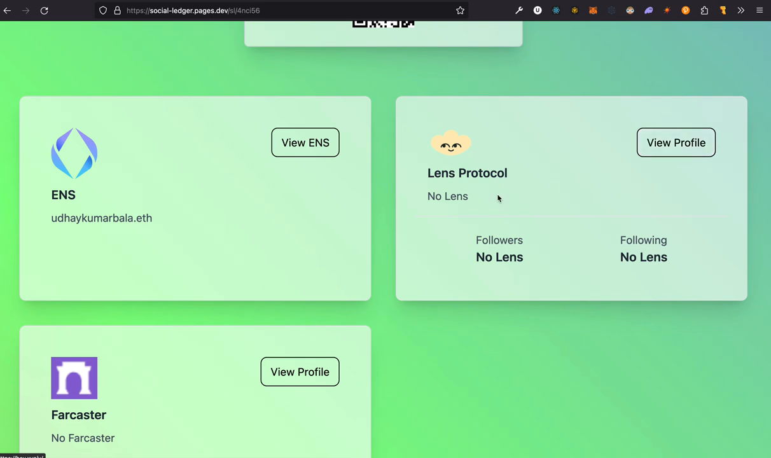The image size is (771, 458).
Task: Click the Lens Protocol heading
Action: (468, 173)
